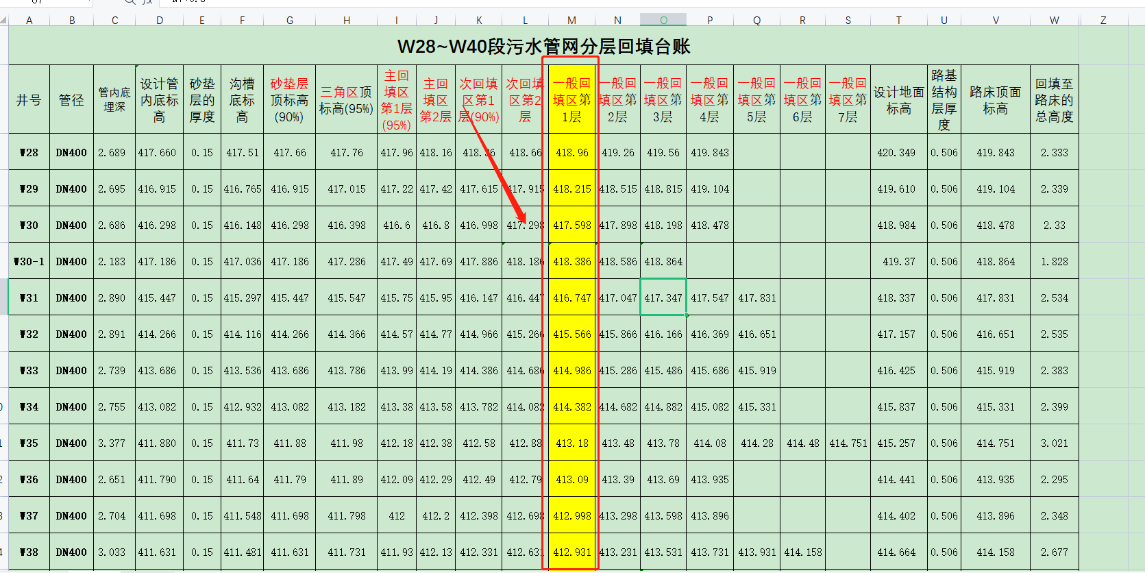Click the cell with value 419.26
The width and height of the screenshot is (1145, 573).
pos(617,152)
